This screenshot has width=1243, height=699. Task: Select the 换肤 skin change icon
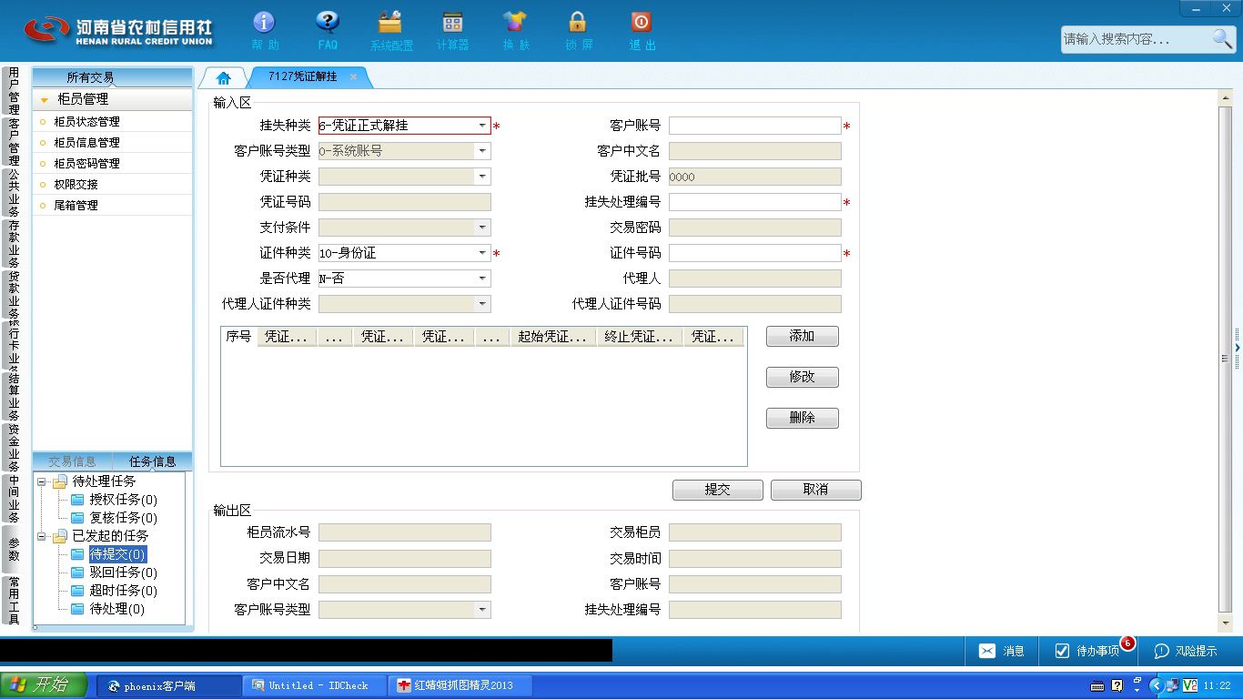(x=515, y=22)
